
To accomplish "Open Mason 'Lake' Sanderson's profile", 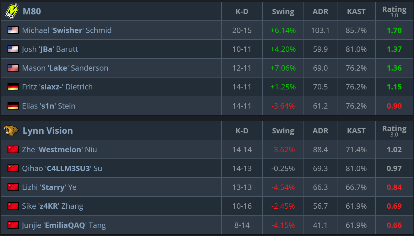I will point(65,68).
